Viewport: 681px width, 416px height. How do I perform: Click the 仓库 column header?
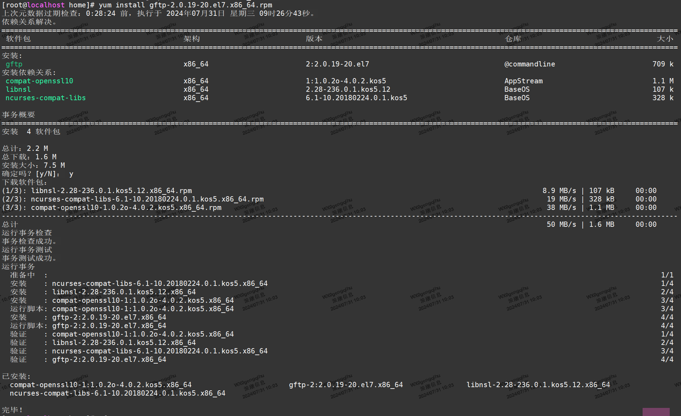coord(513,39)
